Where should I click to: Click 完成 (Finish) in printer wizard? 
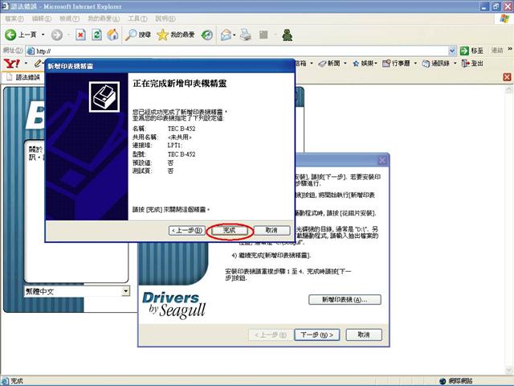click(x=229, y=231)
